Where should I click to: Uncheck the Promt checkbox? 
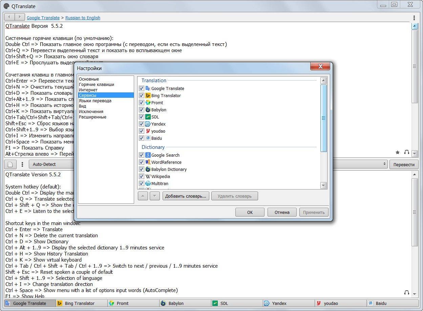point(142,103)
